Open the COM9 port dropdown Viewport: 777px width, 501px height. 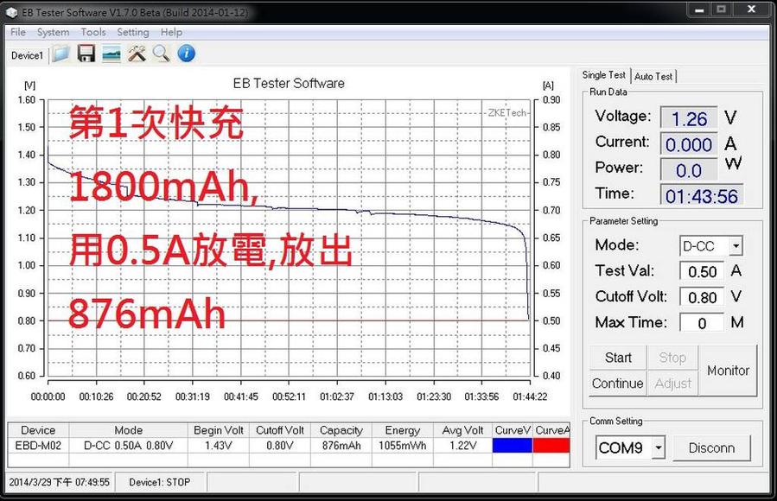click(658, 448)
